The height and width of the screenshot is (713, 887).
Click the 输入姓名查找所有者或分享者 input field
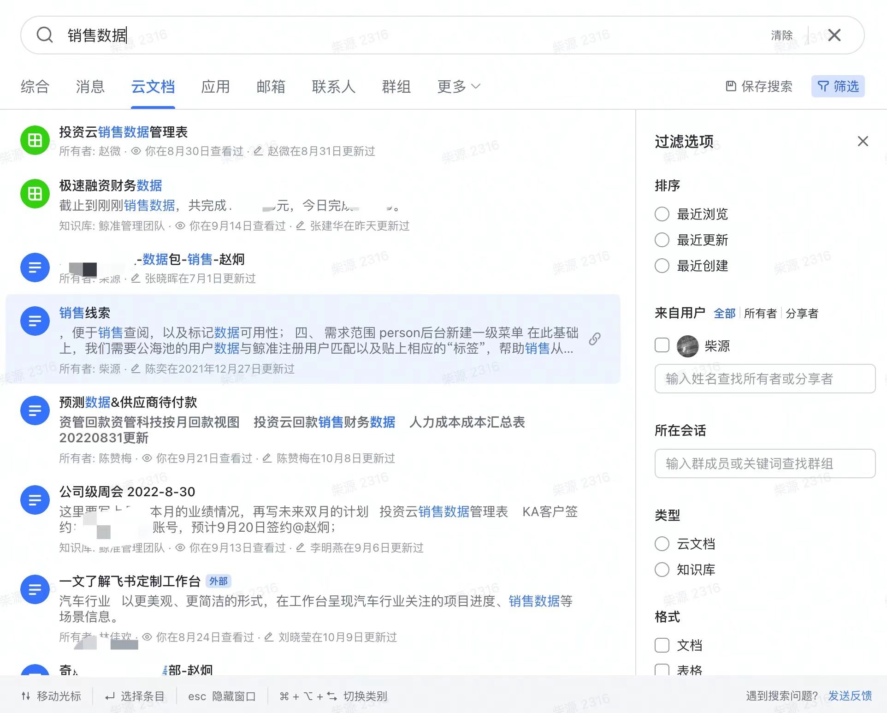point(765,379)
